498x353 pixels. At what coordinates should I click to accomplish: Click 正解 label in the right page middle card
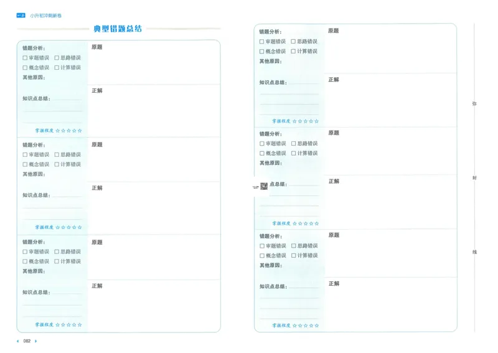[334, 181]
